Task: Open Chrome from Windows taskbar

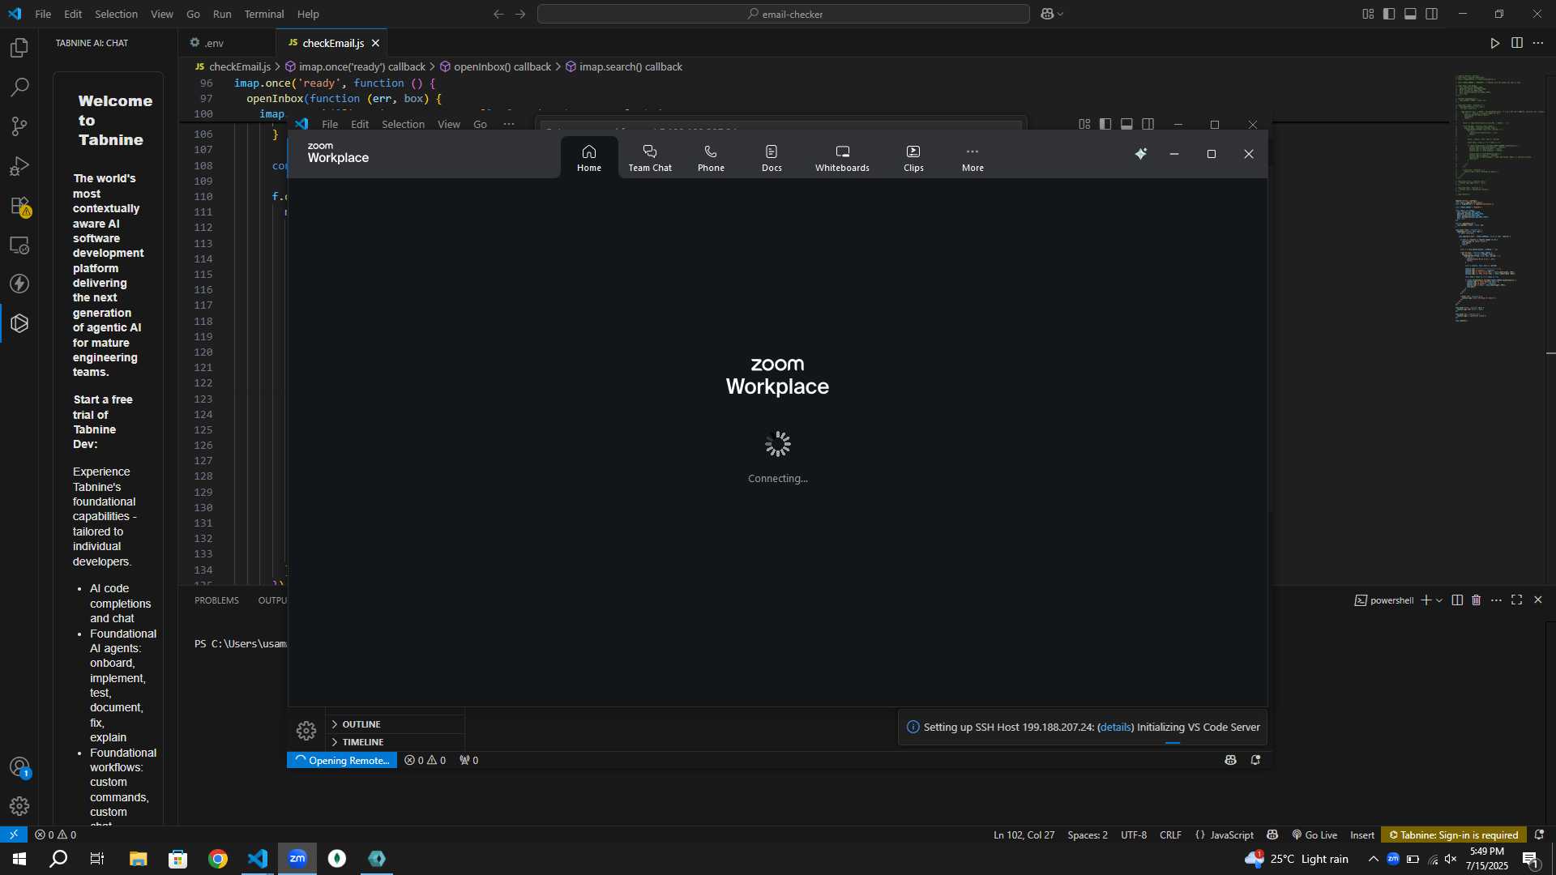Action: (x=218, y=859)
